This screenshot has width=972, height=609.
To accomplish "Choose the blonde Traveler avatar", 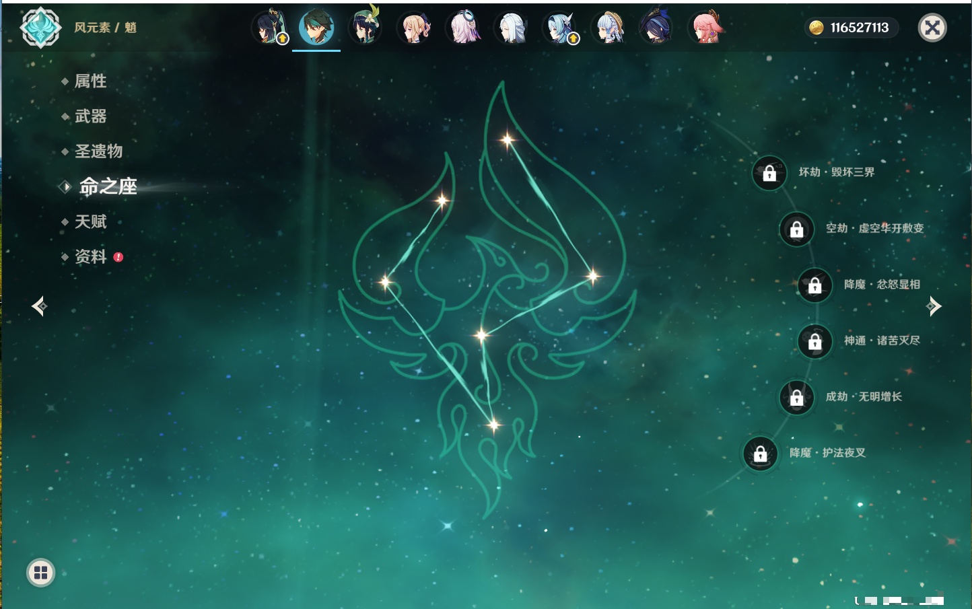I will (x=414, y=28).
